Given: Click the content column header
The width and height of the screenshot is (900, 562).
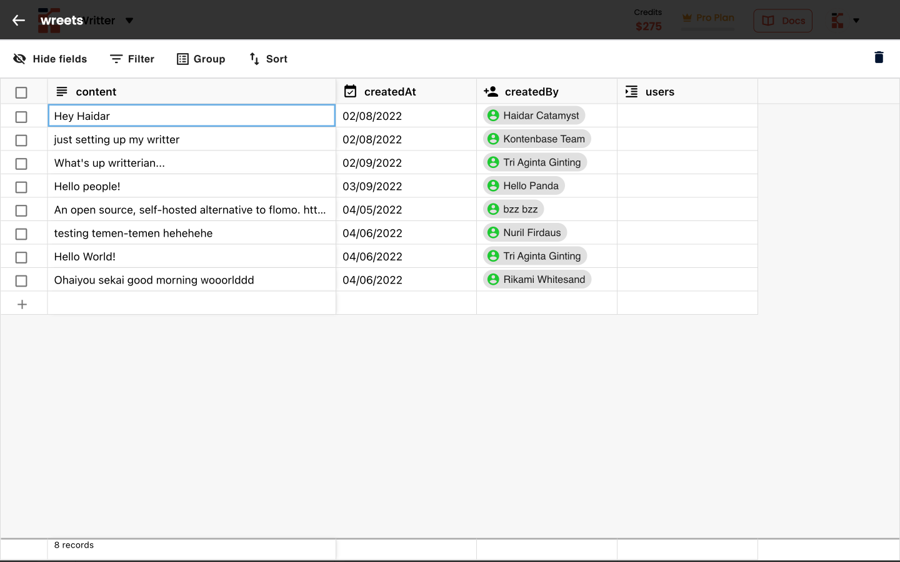Looking at the screenshot, I should pyautogui.click(x=192, y=92).
